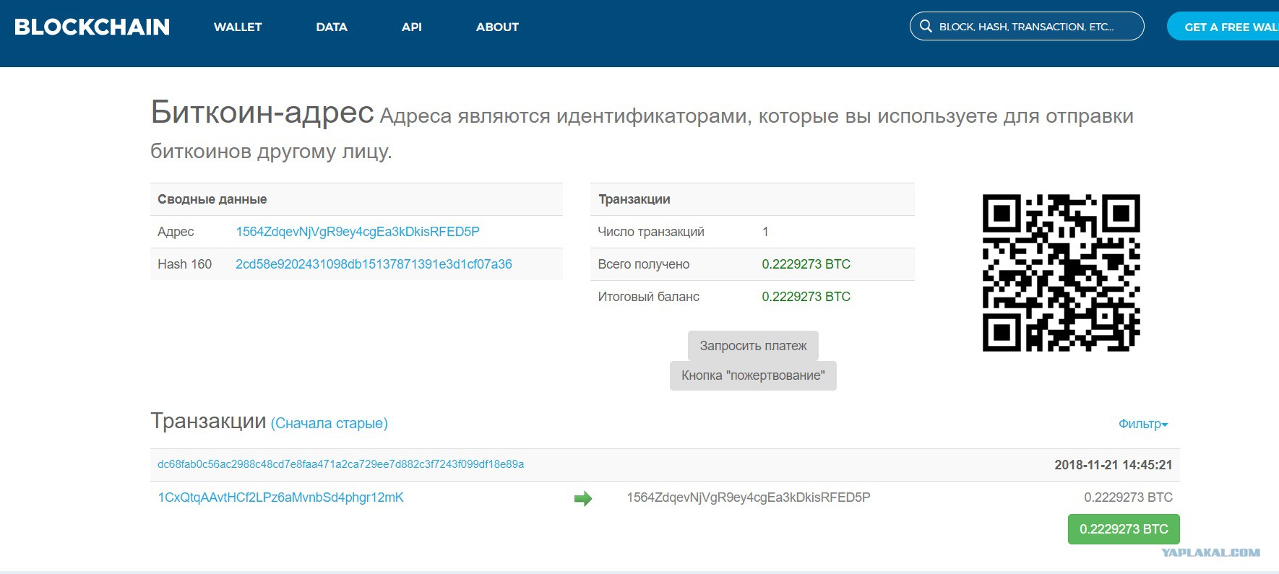The width and height of the screenshot is (1279, 574).
Task: Open the ABOUT menu
Action: coord(497,27)
